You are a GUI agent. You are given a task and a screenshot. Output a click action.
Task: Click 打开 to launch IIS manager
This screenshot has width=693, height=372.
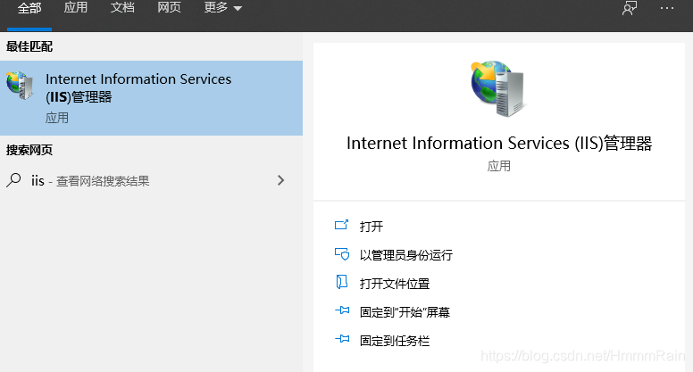[x=372, y=227]
